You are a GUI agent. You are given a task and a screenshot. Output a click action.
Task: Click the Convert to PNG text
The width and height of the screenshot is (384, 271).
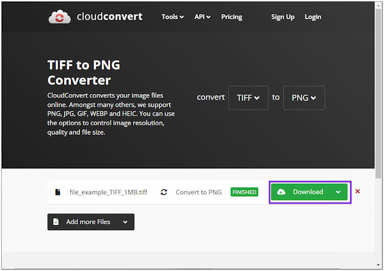(x=198, y=192)
